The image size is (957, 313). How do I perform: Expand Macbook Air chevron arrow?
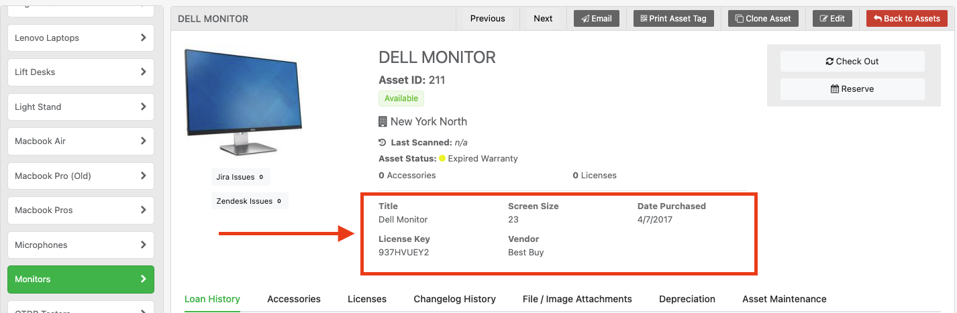pyautogui.click(x=143, y=141)
